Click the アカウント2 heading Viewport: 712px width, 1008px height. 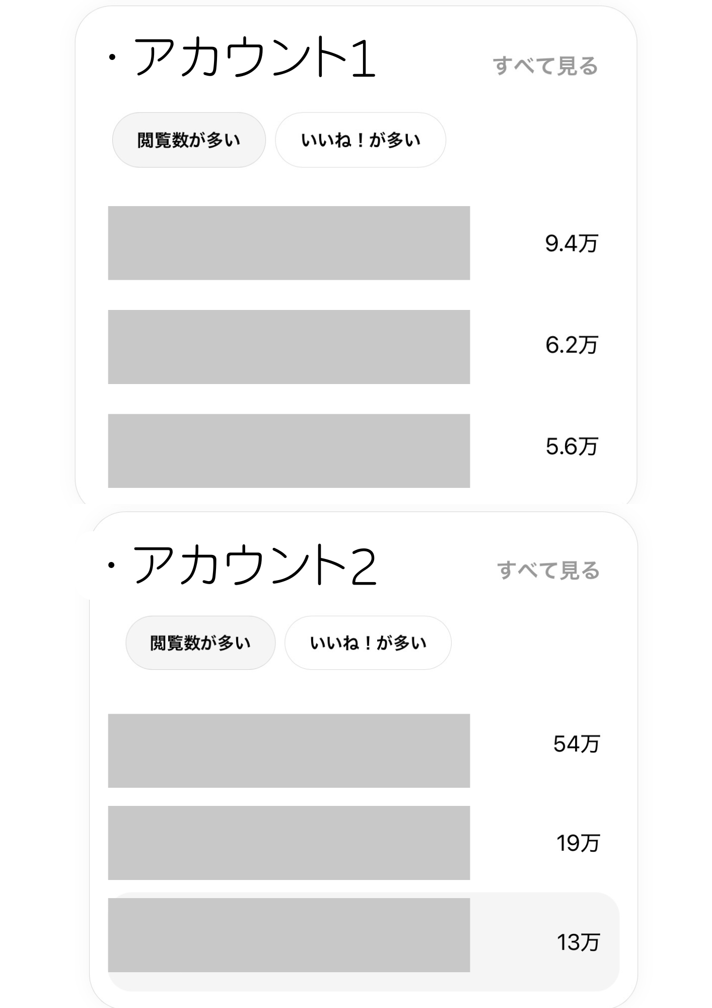click(254, 565)
